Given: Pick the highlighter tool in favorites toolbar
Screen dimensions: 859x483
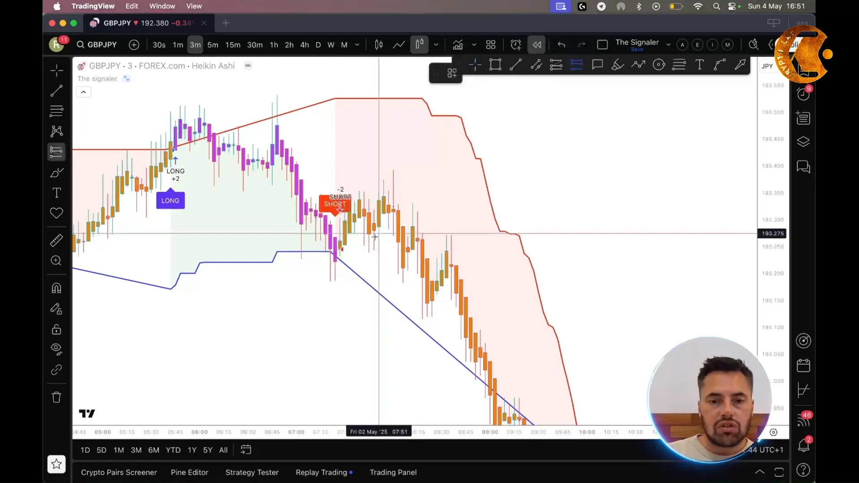Looking at the screenshot, I should click(618, 65).
